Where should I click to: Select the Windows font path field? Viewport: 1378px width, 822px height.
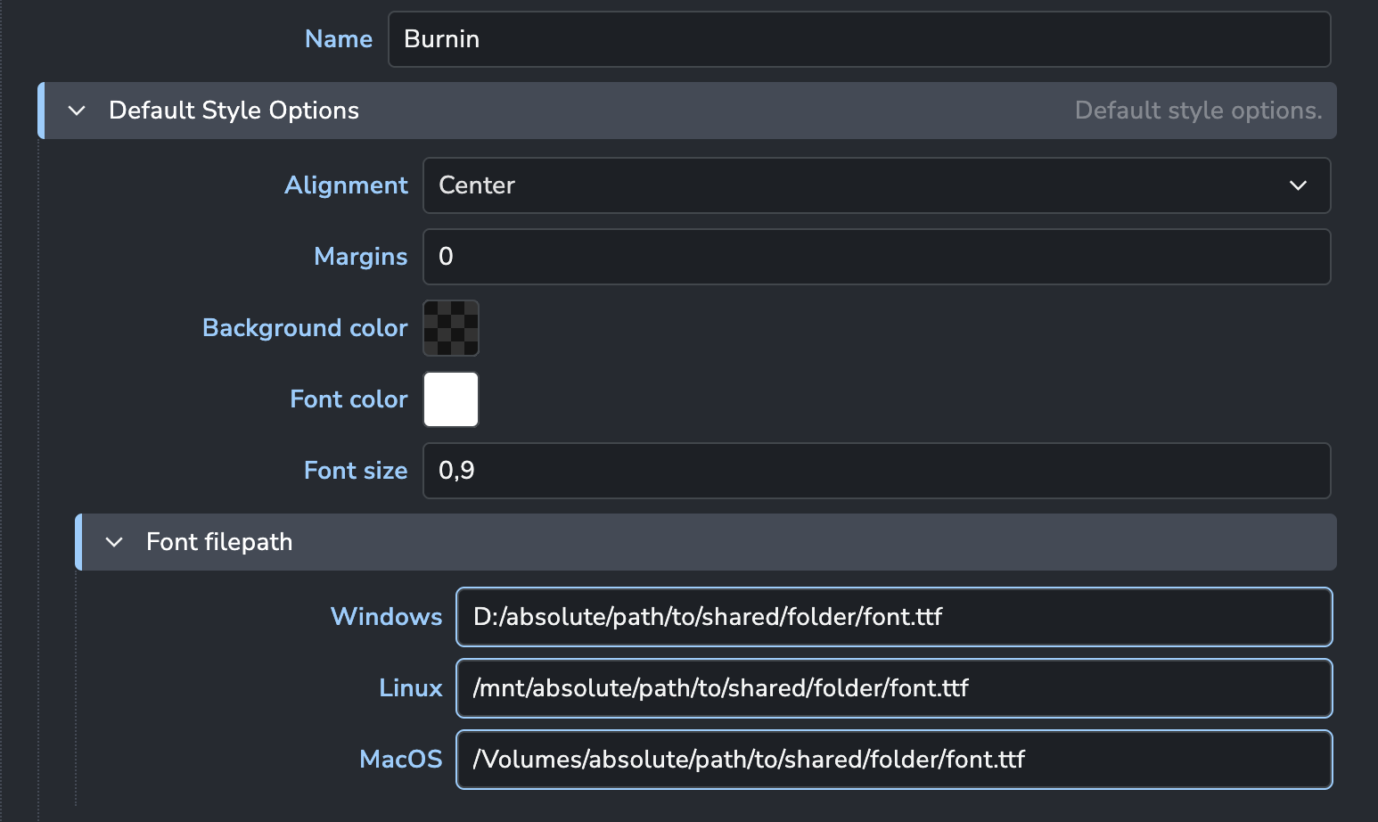[894, 617]
